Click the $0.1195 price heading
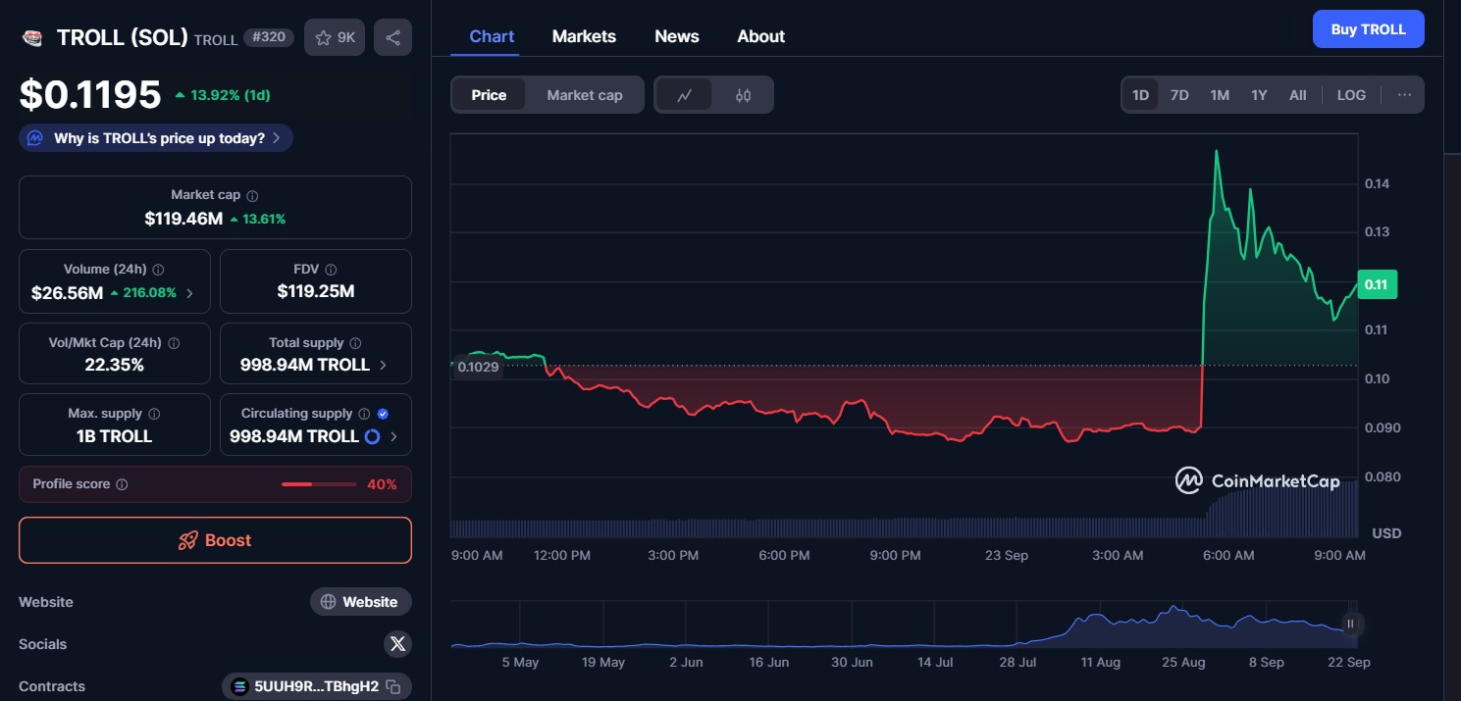 [90, 94]
